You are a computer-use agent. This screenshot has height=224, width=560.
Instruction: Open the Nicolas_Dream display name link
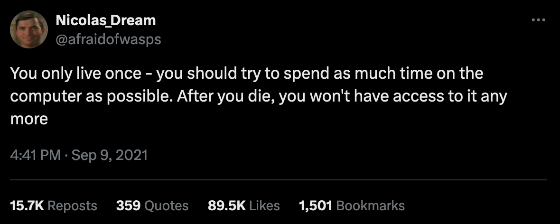click(x=105, y=20)
